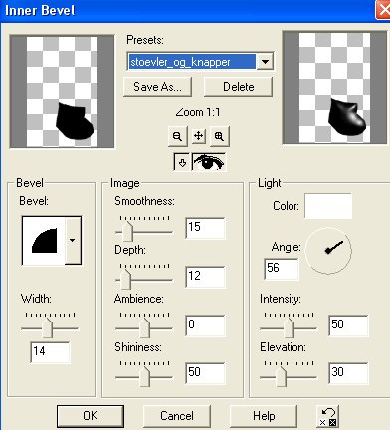
Task: Click the Depth slider handle
Action: pos(125,280)
